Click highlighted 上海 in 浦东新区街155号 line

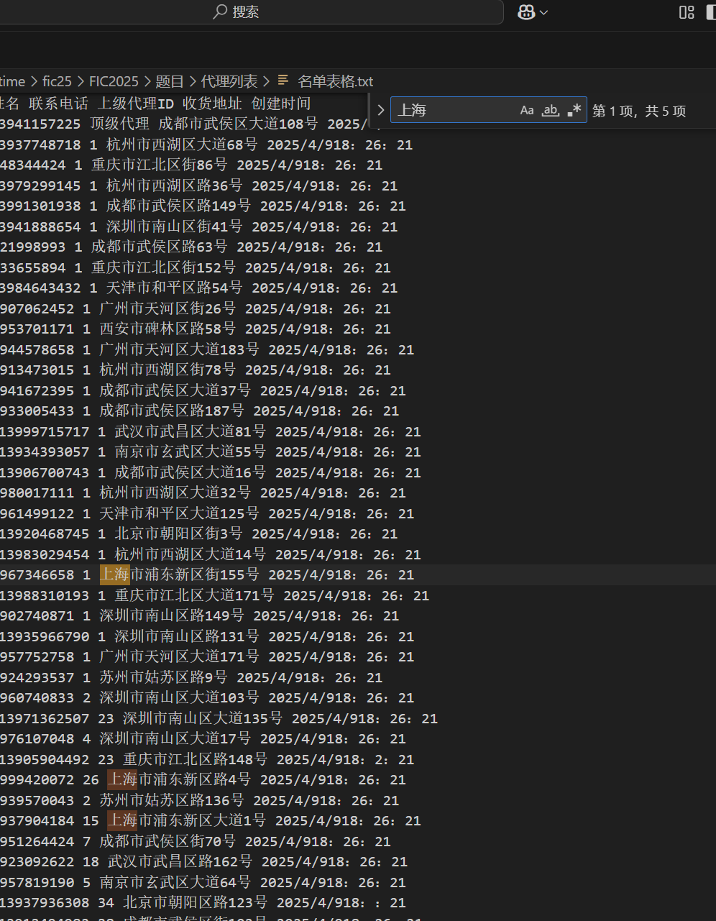[114, 574]
